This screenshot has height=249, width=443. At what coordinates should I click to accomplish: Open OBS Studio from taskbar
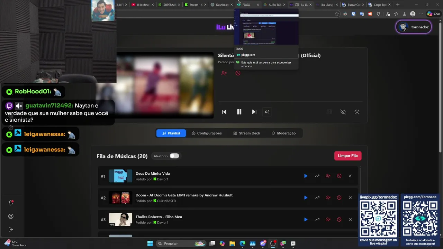273,243
